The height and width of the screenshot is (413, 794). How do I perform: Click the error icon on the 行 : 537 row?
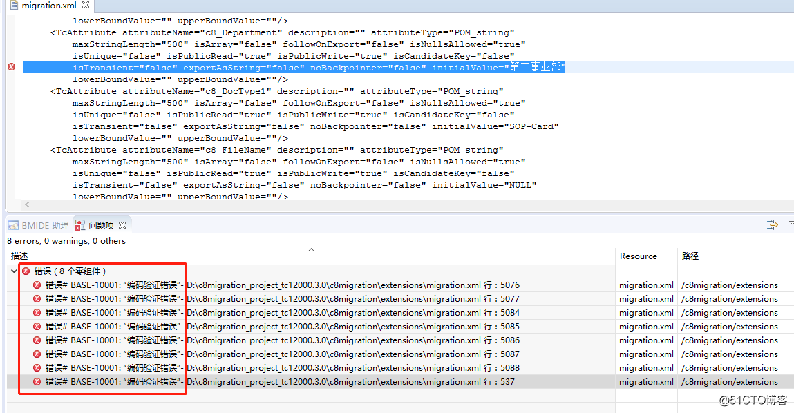[37, 382]
